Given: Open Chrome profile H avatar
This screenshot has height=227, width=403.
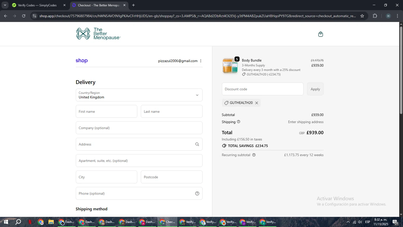Looking at the screenshot, I should coord(388,16).
